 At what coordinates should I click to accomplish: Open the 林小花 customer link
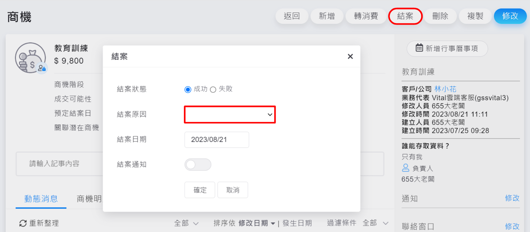pyautogui.click(x=445, y=89)
